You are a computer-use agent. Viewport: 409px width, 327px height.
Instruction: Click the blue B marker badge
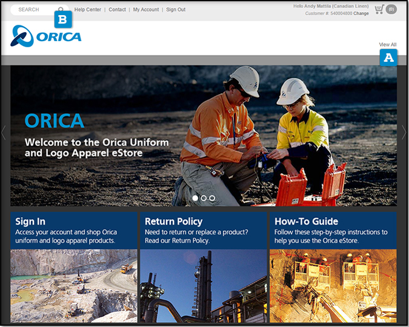point(63,20)
